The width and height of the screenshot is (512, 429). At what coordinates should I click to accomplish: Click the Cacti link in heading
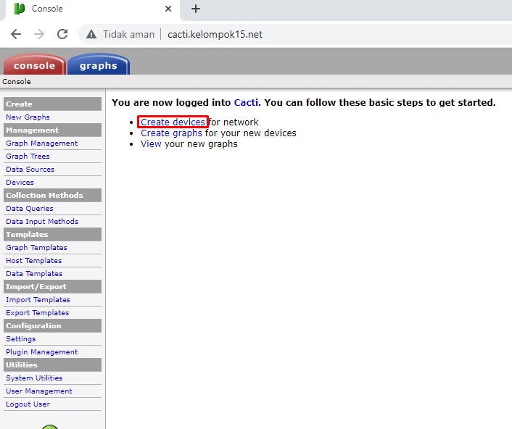(x=246, y=102)
